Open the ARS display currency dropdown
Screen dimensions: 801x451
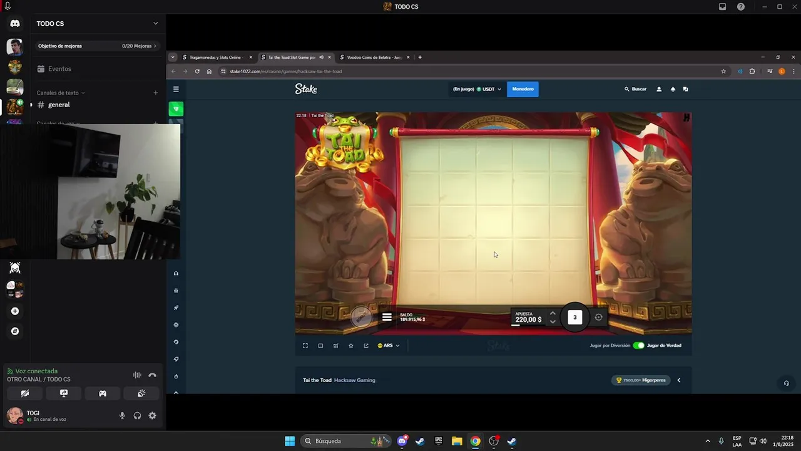pos(389,345)
